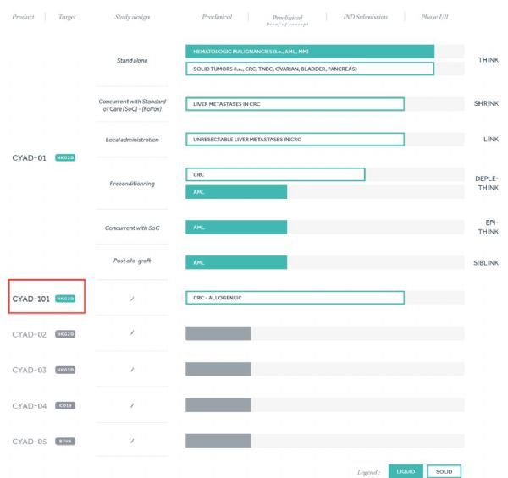Screen dimensions: 508x478
Task: Click the IND Submission column header
Action: click(x=366, y=17)
